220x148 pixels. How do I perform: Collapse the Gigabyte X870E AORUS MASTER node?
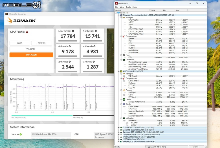(x=118, y=15)
